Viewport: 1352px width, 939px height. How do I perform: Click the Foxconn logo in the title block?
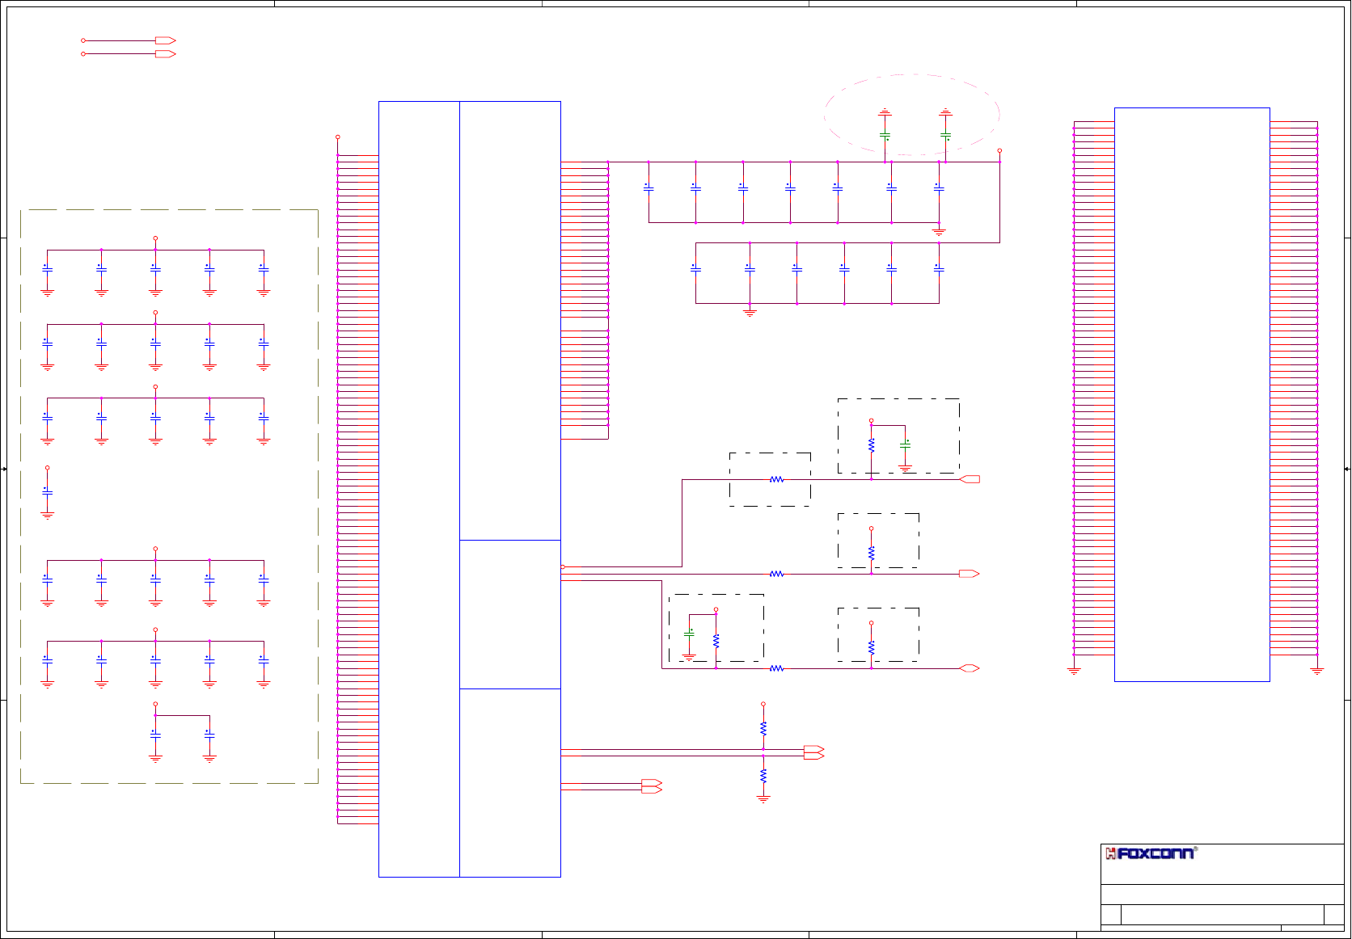1151,853
